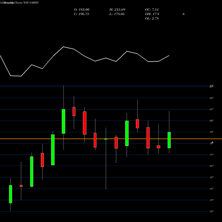Viewport: 222px width, 222px height.
Task: Click the 177 price axis label
Action: click(x=211, y=155)
